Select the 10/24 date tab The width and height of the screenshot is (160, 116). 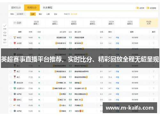click(111, 23)
